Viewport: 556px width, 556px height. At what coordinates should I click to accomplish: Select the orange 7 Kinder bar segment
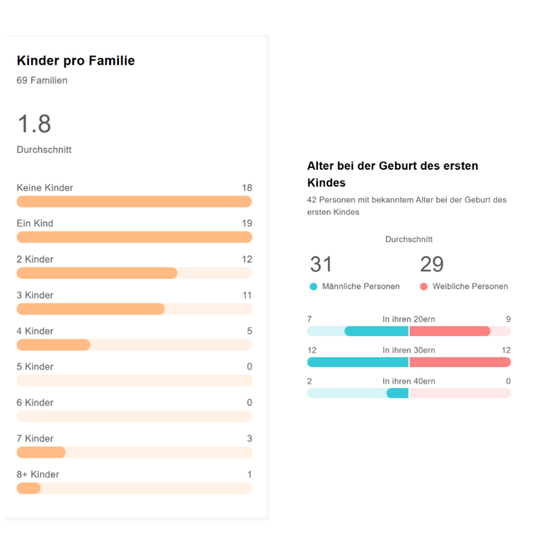(x=41, y=452)
